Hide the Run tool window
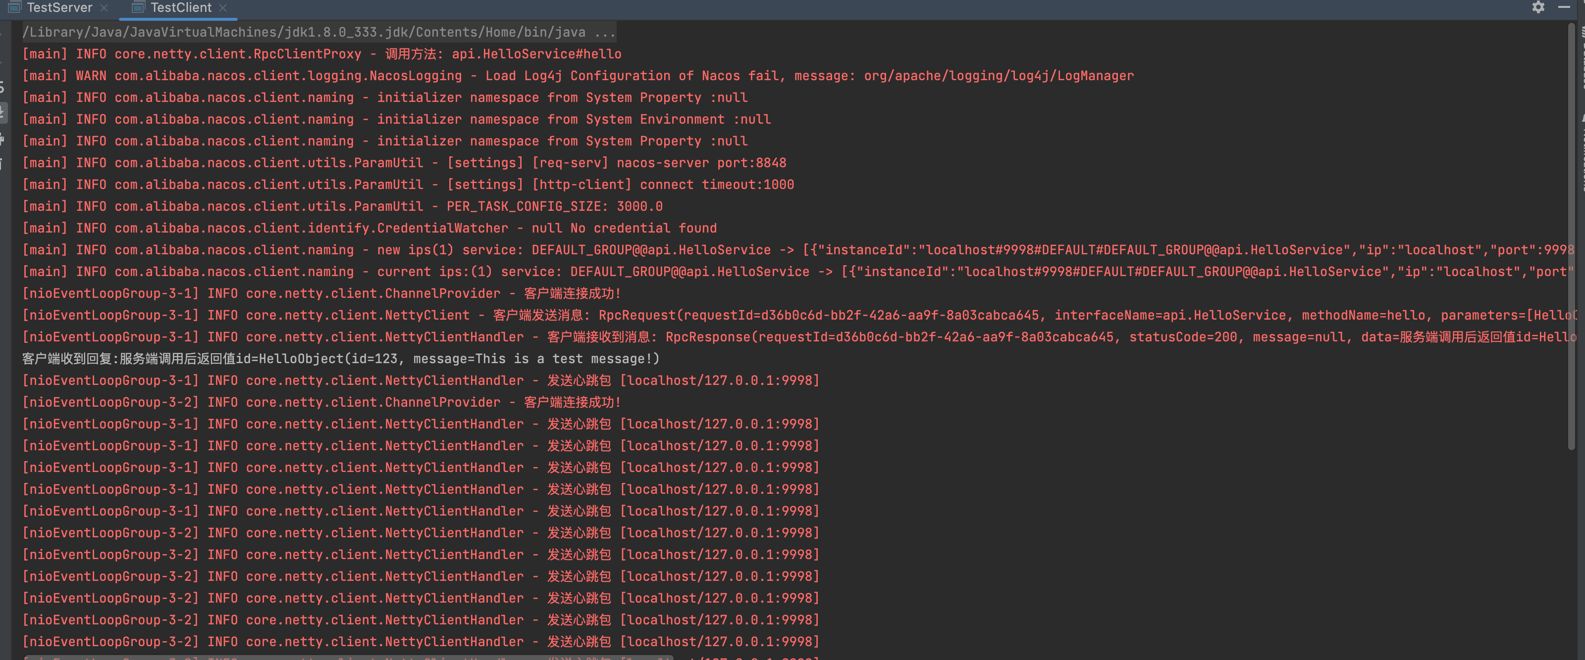 tap(1564, 7)
